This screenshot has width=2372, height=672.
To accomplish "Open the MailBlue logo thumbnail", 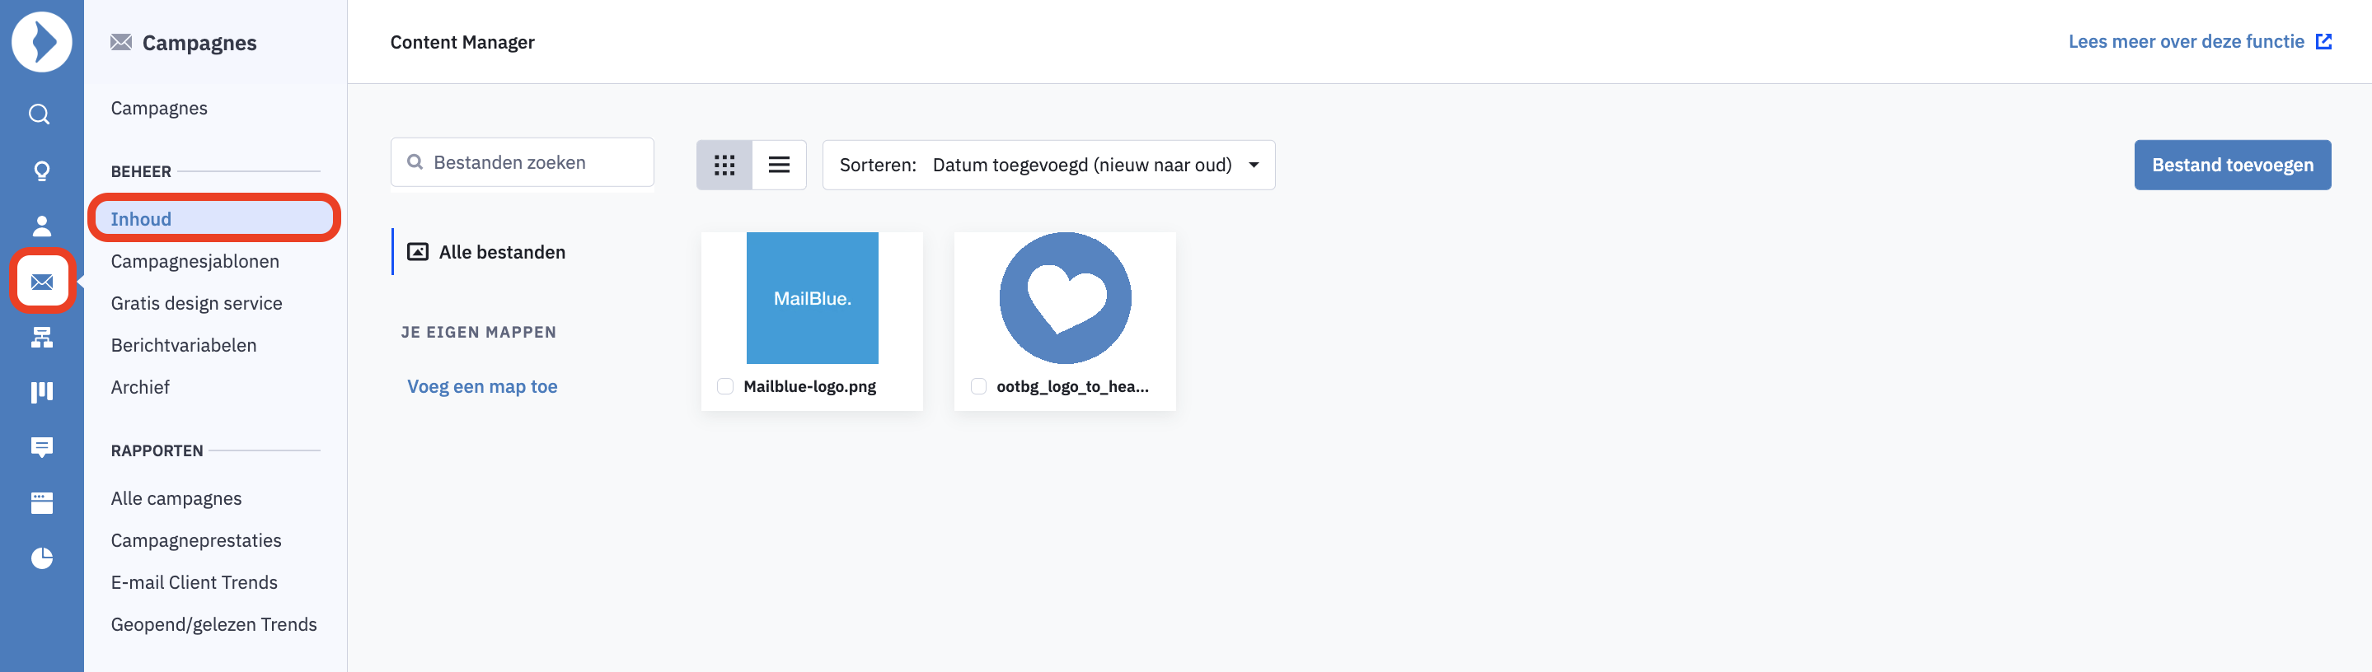I will (x=811, y=297).
